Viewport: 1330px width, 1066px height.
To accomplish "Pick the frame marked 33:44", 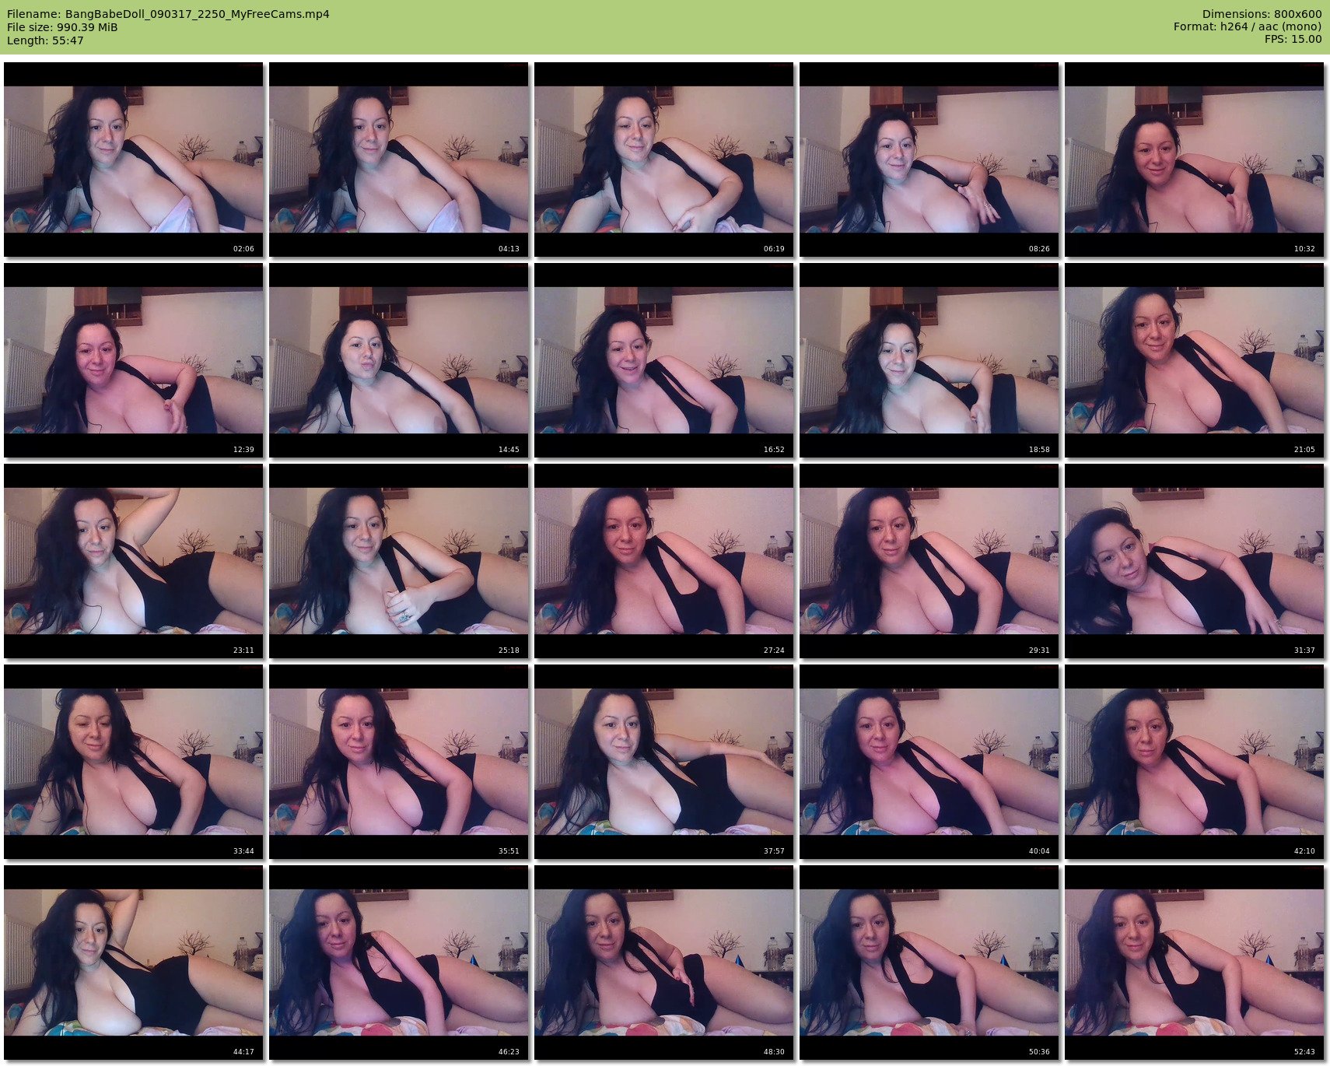I will (134, 762).
